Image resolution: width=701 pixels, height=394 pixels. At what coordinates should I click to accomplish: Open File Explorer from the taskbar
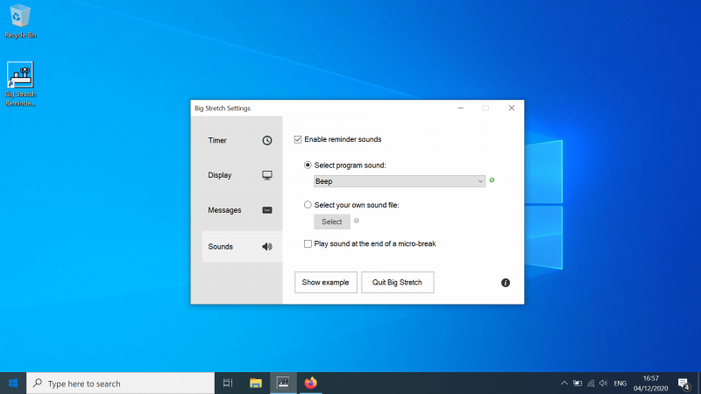pyautogui.click(x=256, y=383)
